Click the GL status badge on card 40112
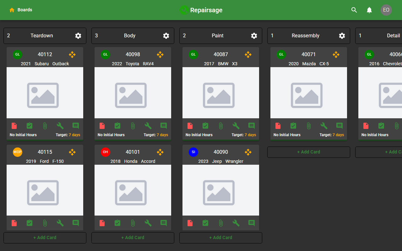Screen dimensions: 402x251 click(18, 55)
